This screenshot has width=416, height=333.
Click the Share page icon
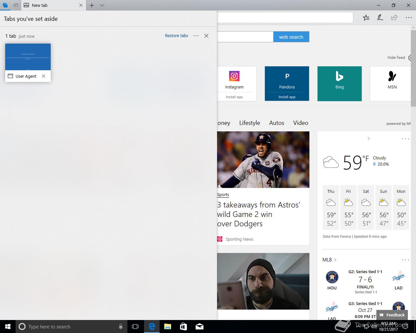[x=394, y=18]
